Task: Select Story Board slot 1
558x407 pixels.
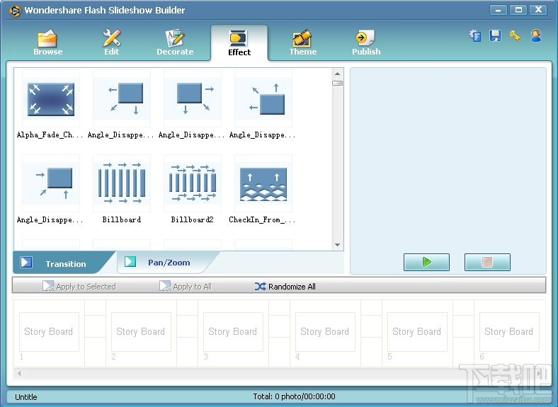Action: [x=49, y=332]
